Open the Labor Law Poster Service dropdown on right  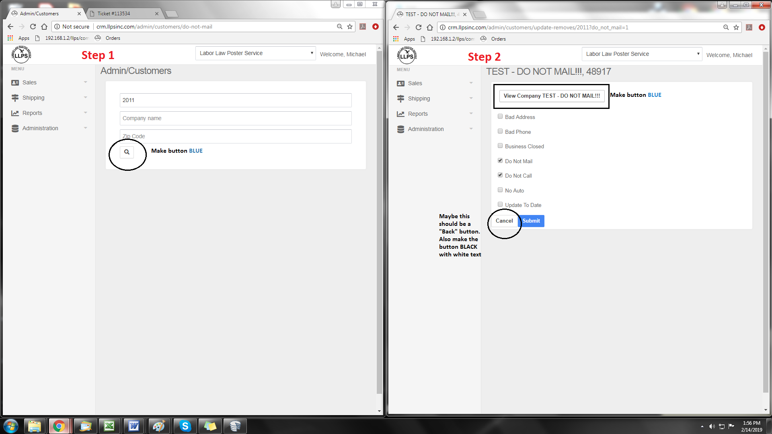642,54
